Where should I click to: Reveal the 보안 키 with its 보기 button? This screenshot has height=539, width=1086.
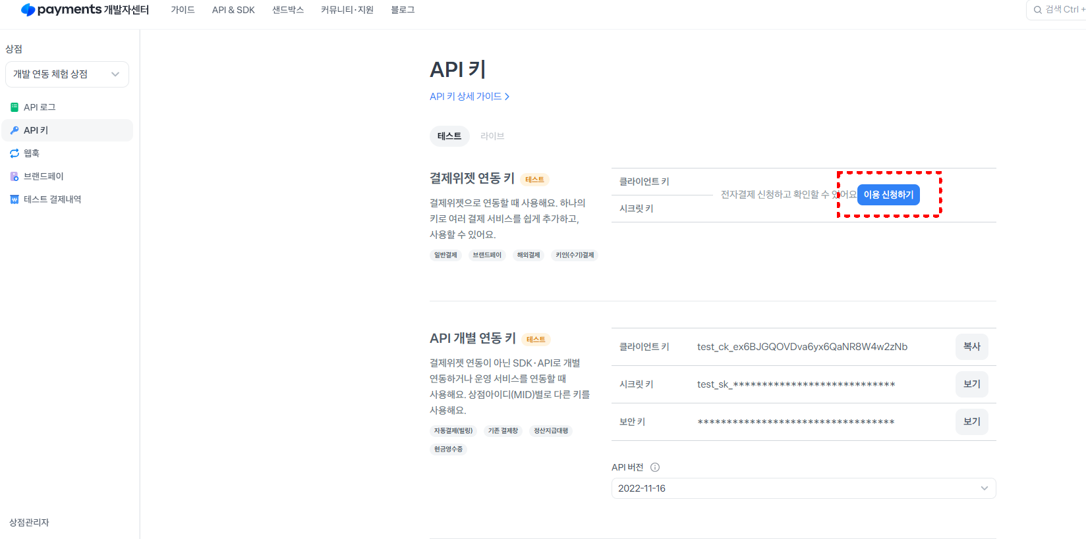pyautogui.click(x=972, y=422)
